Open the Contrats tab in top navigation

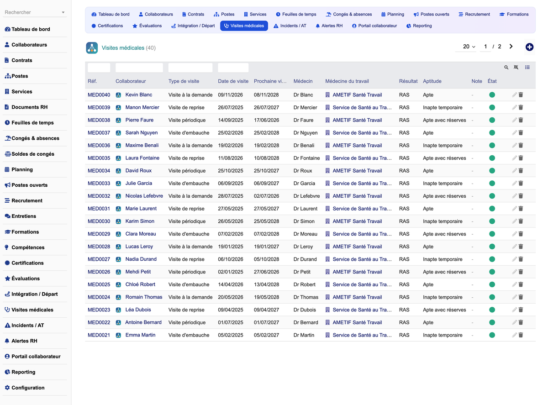click(193, 14)
